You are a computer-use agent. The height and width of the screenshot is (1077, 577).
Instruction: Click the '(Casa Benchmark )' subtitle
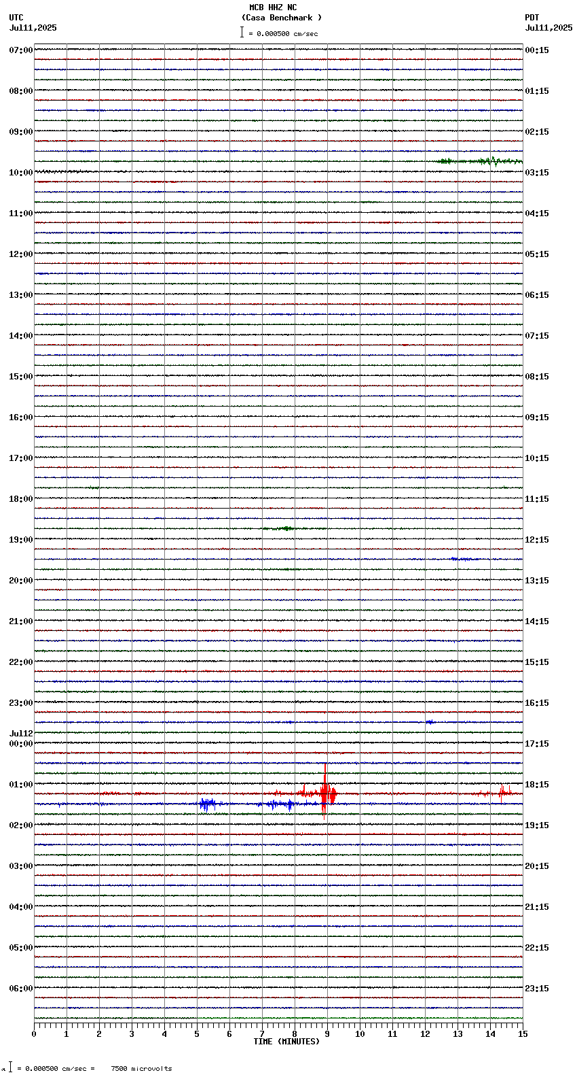(282, 18)
